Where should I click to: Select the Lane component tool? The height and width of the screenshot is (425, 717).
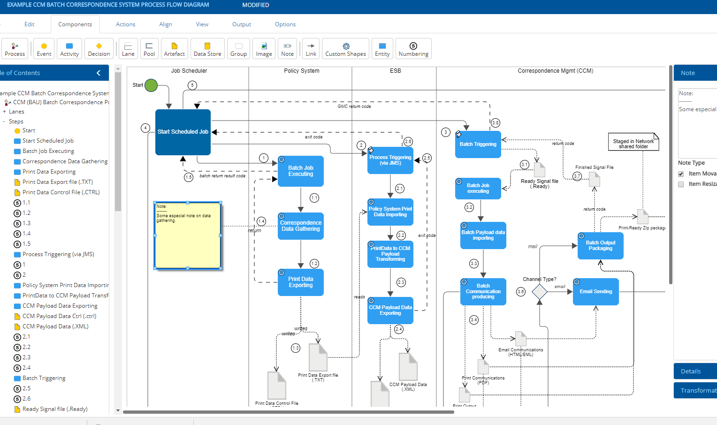[128, 49]
